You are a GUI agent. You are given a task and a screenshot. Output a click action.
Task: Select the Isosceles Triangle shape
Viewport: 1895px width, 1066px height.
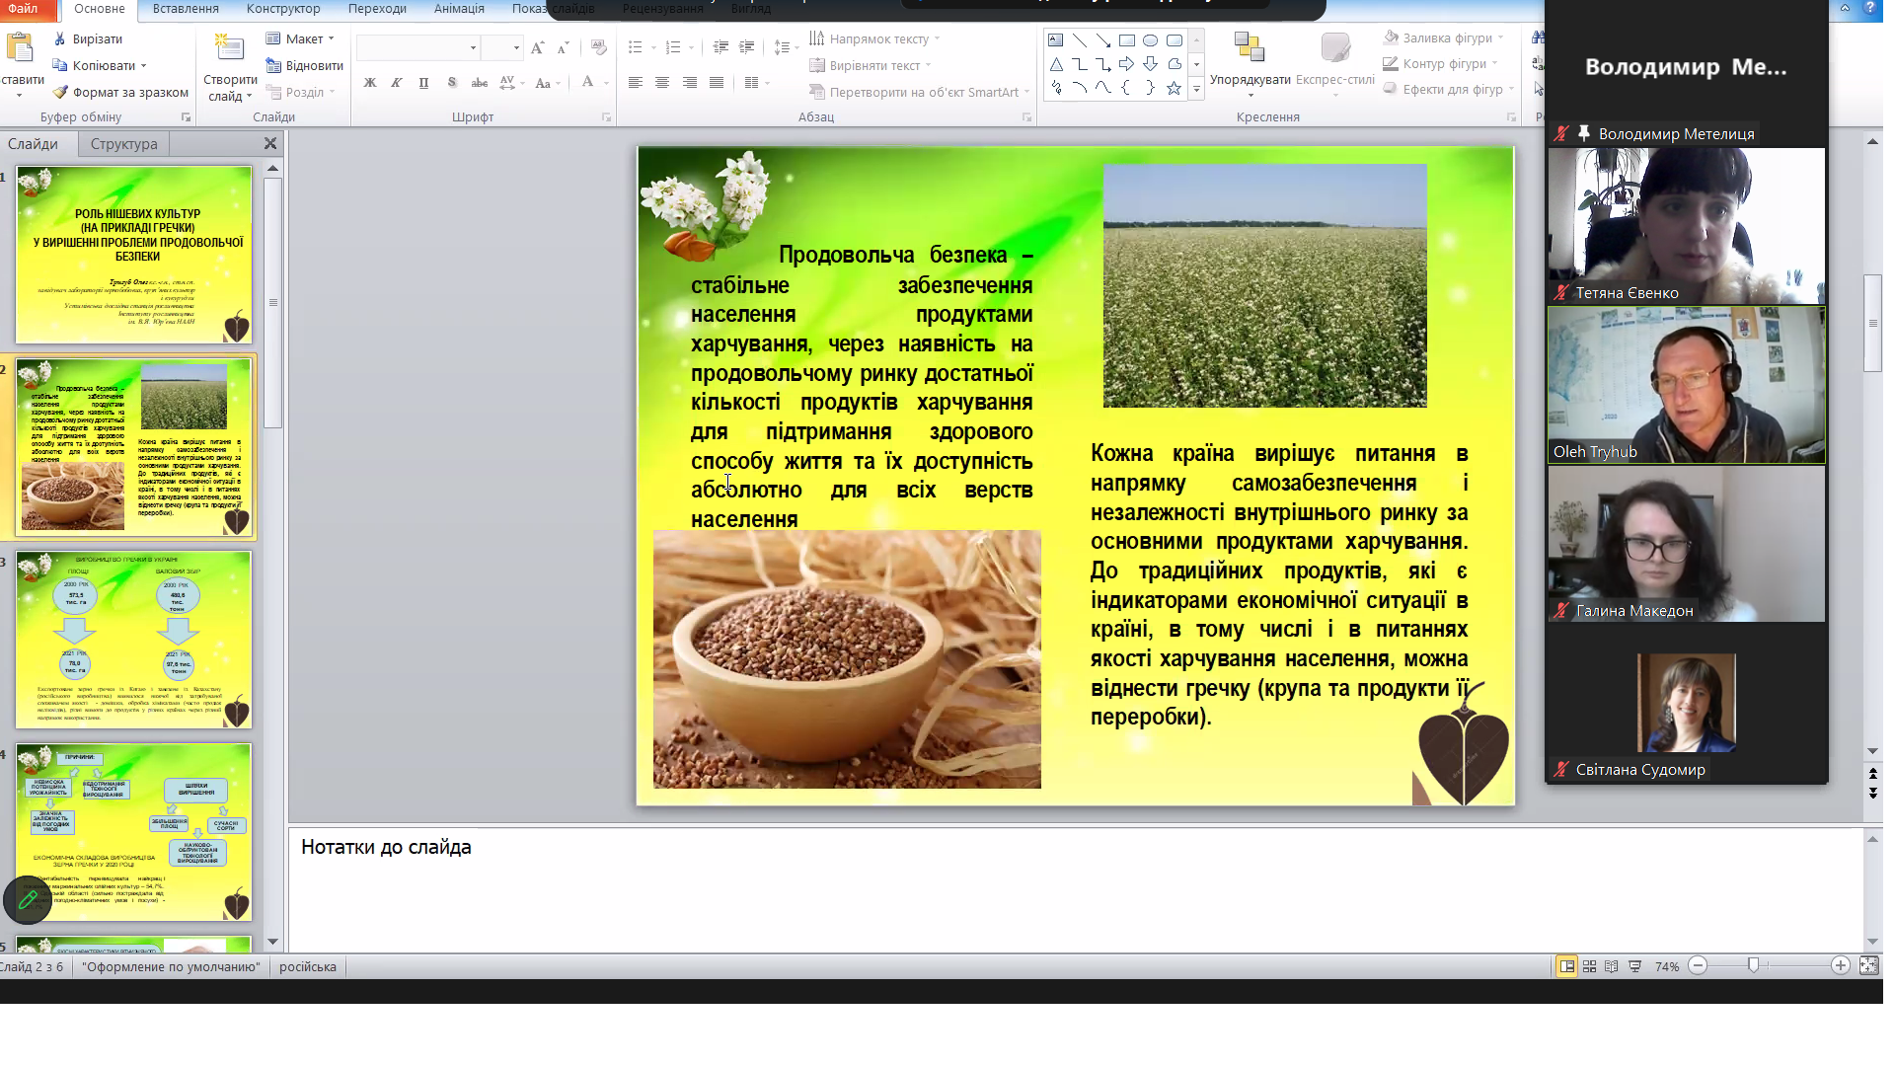coord(1056,64)
